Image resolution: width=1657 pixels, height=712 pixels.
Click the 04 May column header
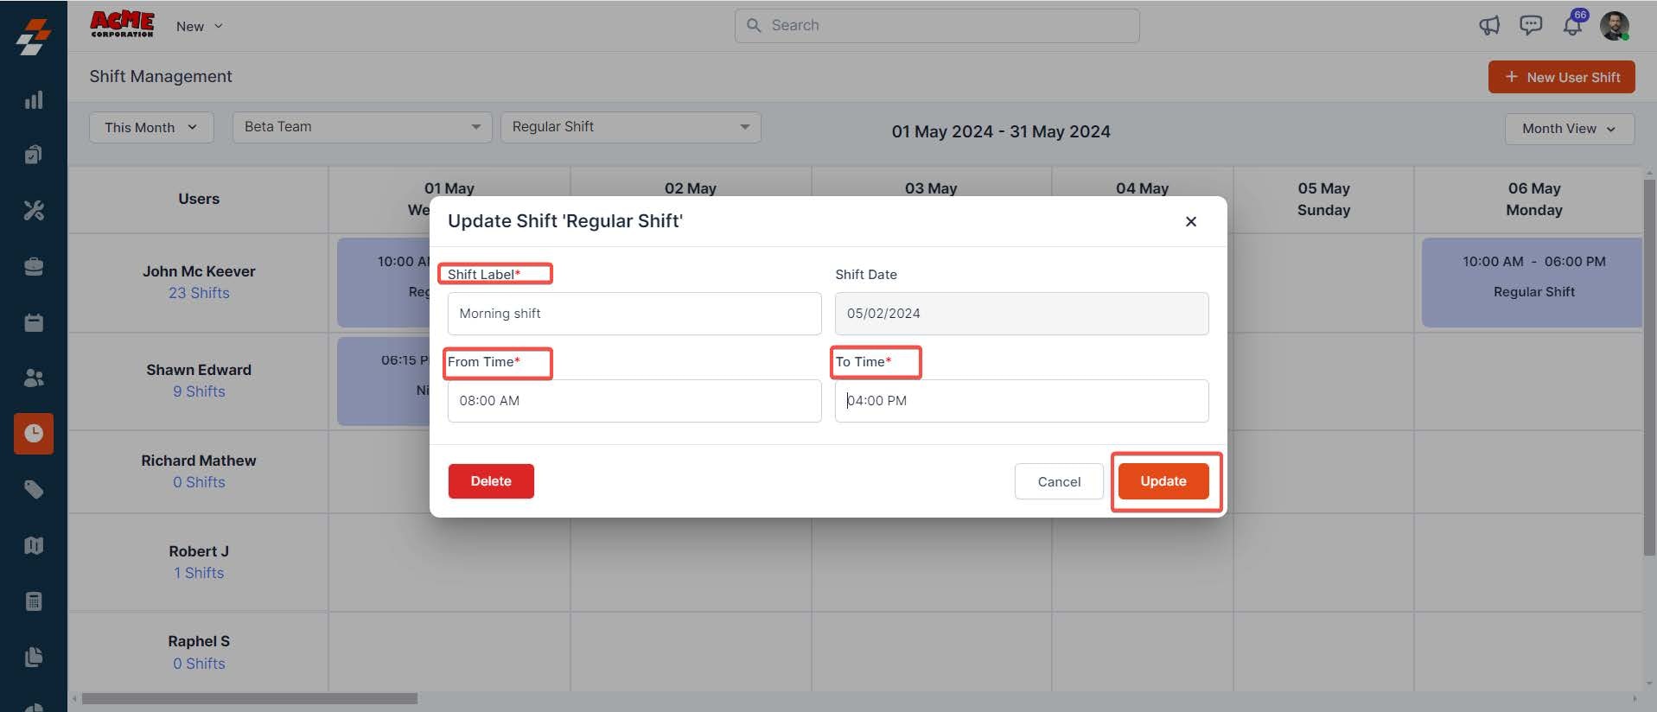click(1142, 188)
